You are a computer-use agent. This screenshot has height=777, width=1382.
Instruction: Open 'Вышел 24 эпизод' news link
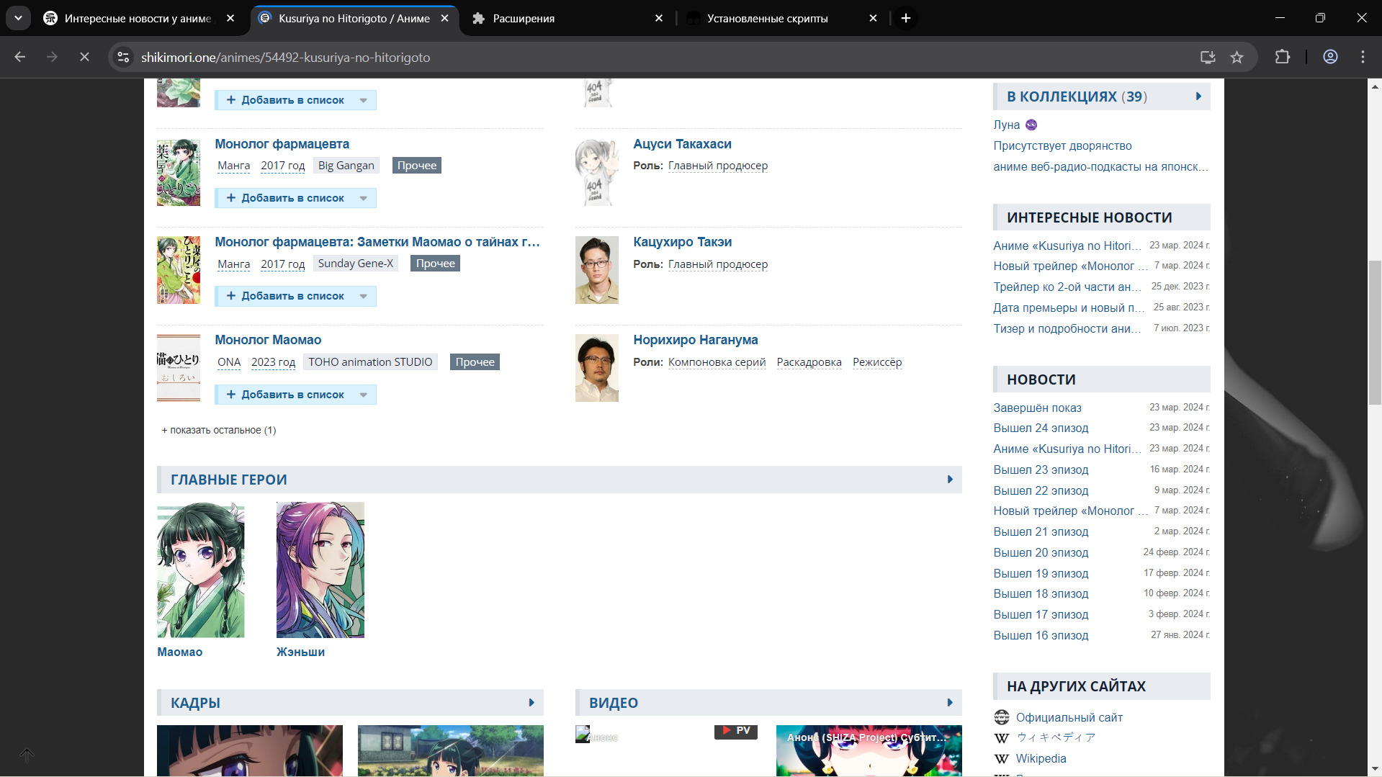1040,428
